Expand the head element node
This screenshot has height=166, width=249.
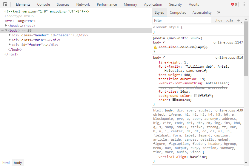pyautogui.click(x=6, y=26)
